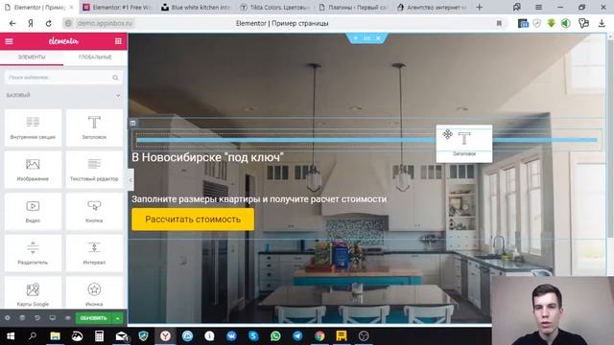
Task: Switch to Elementor: #1 Free tab
Action: click(117, 7)
